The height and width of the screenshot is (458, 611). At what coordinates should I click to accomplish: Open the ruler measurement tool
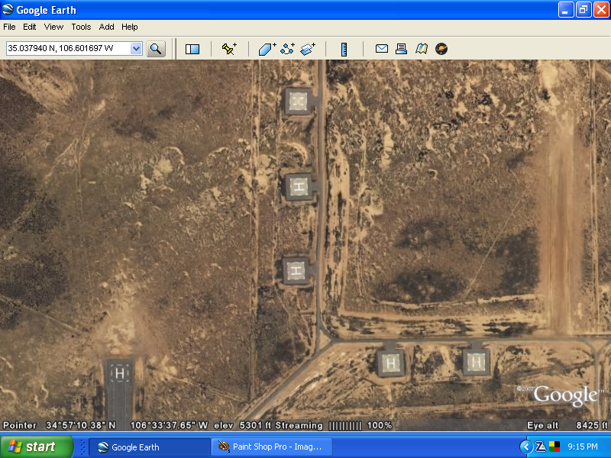[x=344, y=50]
